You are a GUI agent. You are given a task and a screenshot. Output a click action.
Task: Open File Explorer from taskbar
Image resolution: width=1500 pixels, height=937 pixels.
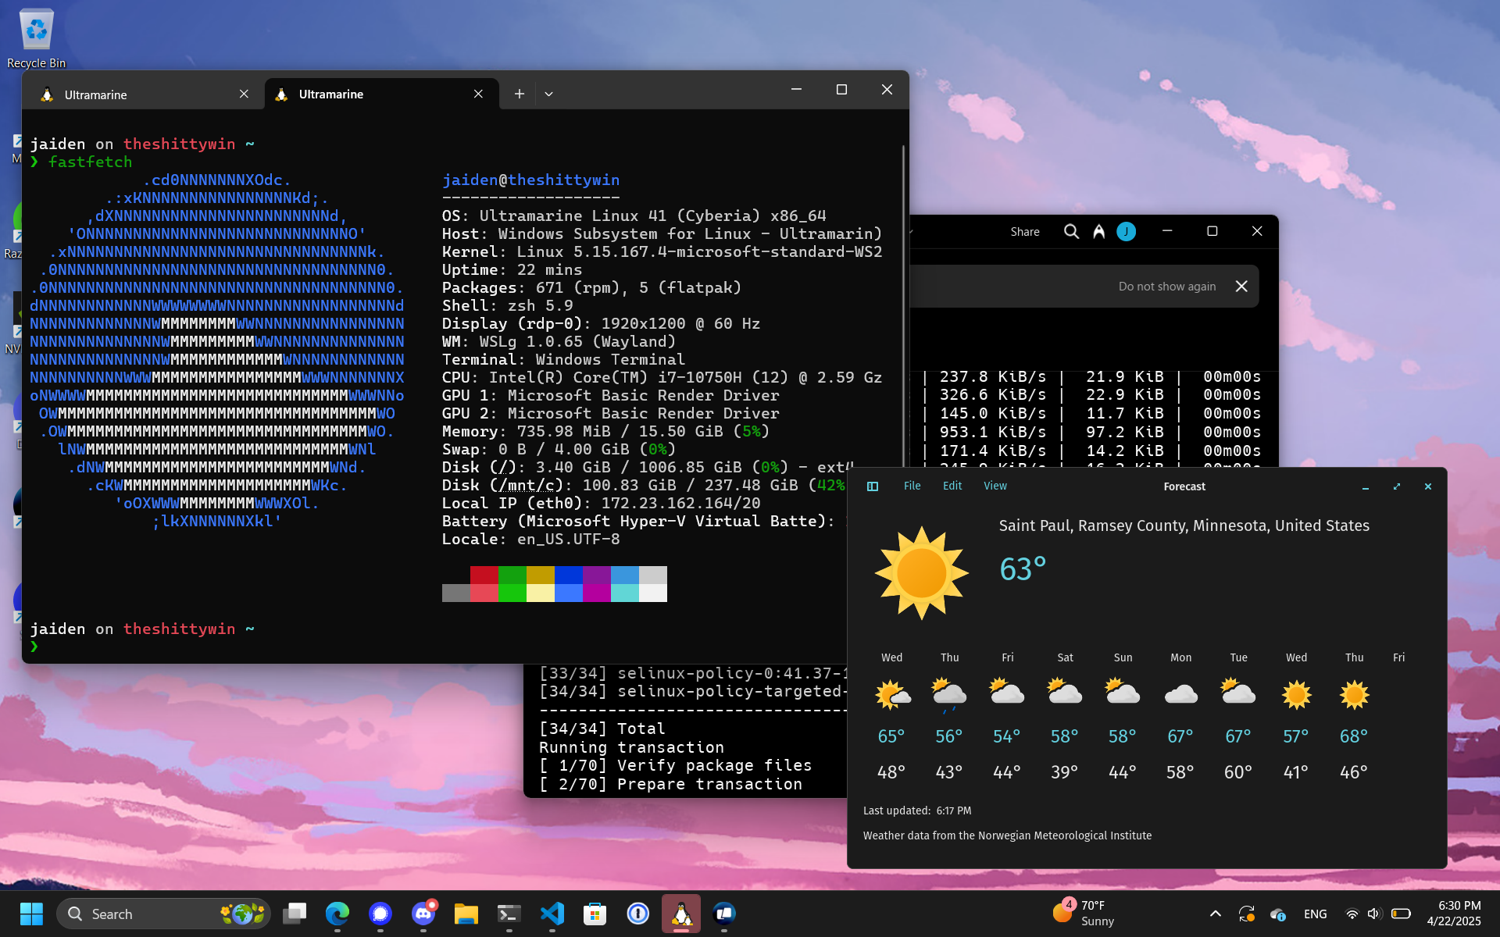(466, 914)
